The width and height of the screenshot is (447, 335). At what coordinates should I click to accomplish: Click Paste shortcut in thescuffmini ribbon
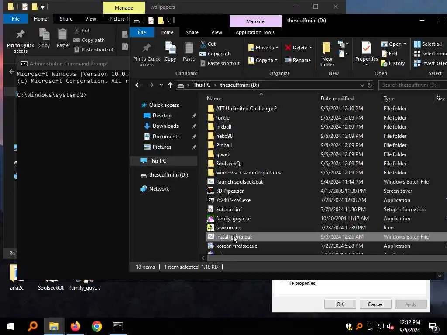220,63
